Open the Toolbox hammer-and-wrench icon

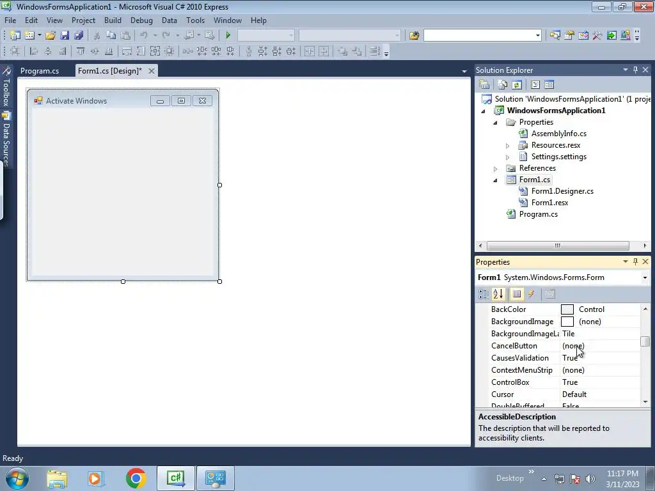597,36
